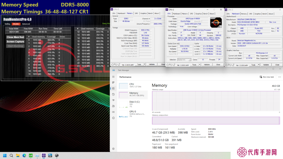Image resolution: width=283 pixels, height=159 pixels.
Task: Open Bench tab in middle CPU-Z window
Action: point(206,14)
